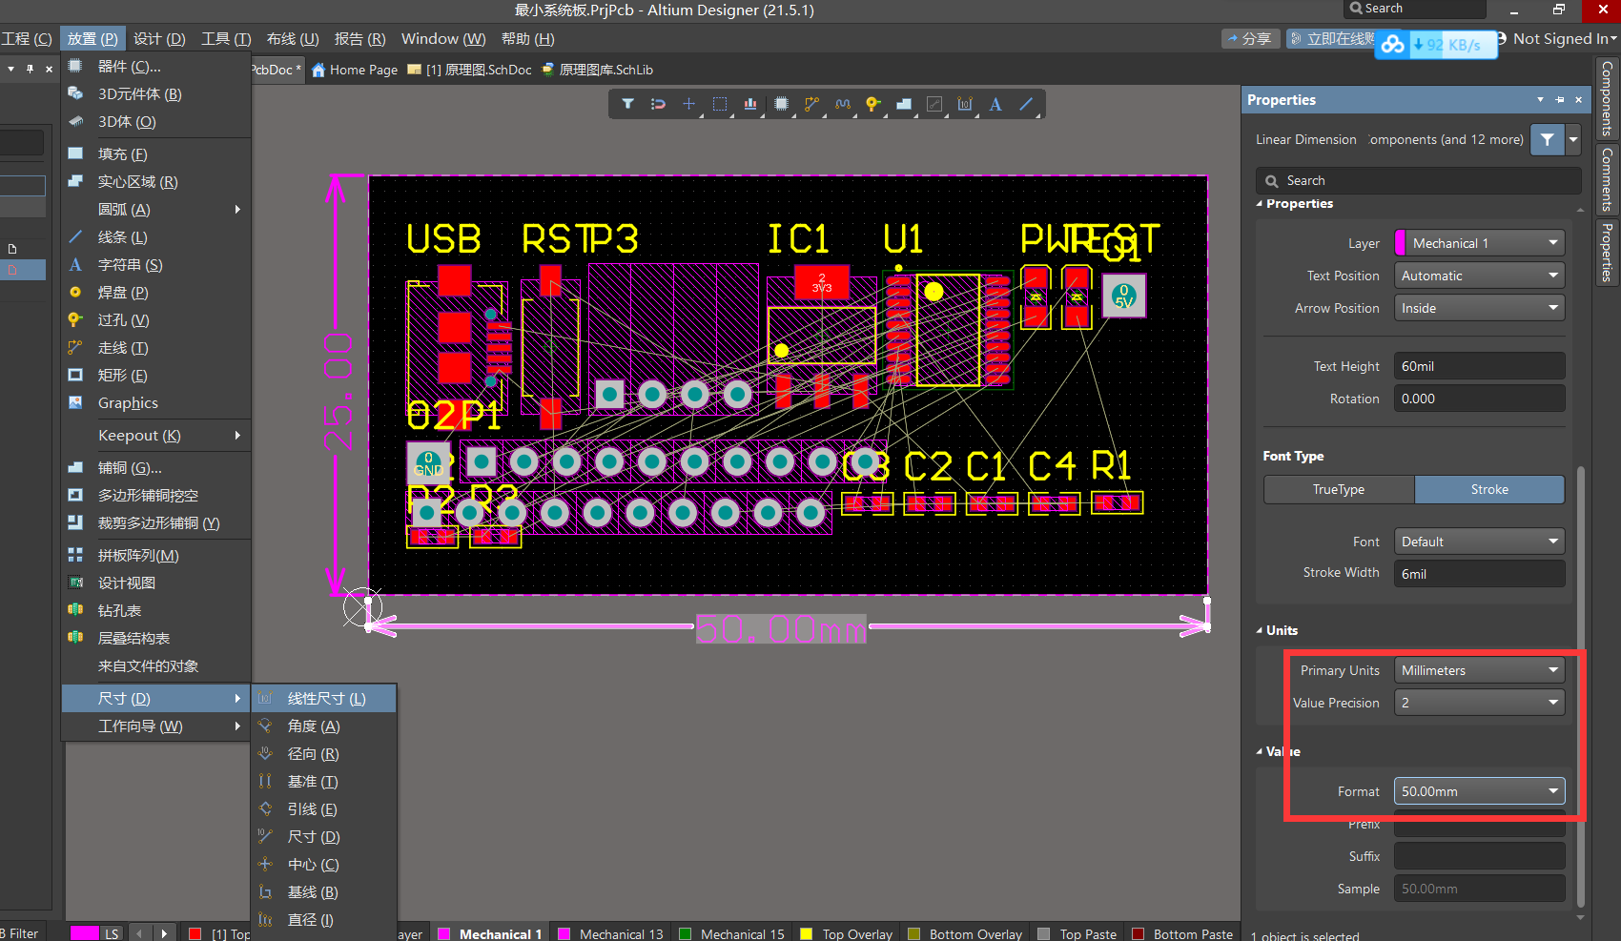Switch to the Home Page tab
Screen dimensions: 1621x941
click(354, 69)
